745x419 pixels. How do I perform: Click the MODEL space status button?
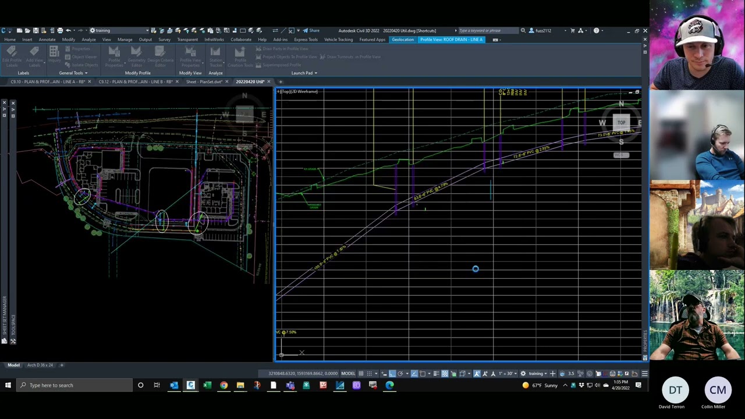347,374
